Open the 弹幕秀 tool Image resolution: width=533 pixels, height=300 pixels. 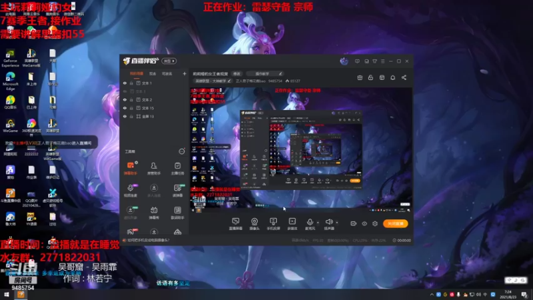pos(154,213)
